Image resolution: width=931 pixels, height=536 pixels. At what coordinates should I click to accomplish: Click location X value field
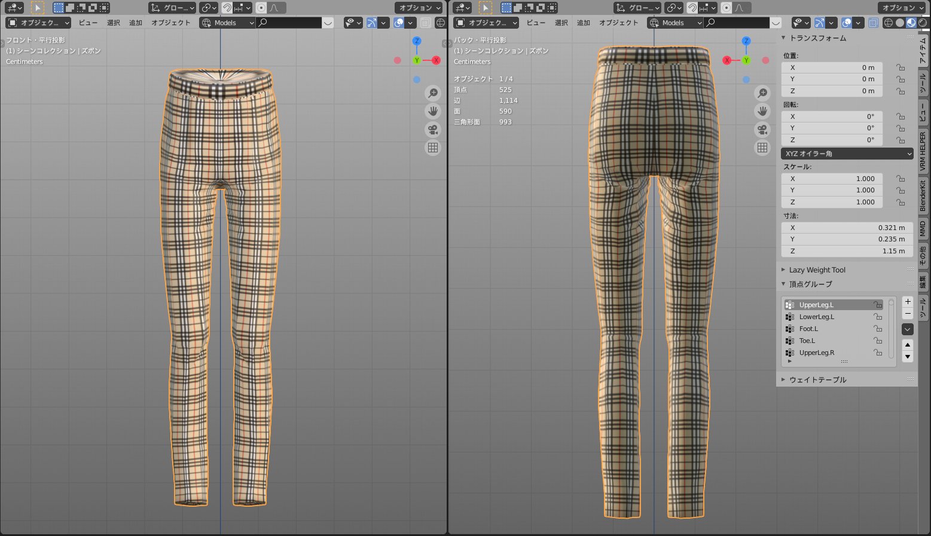point(832,68)
